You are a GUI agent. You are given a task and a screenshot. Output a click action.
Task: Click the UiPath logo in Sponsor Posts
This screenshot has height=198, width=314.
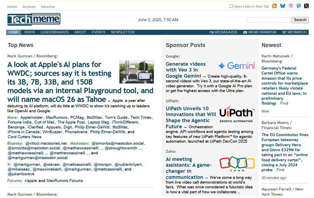(x=236, y=114)
